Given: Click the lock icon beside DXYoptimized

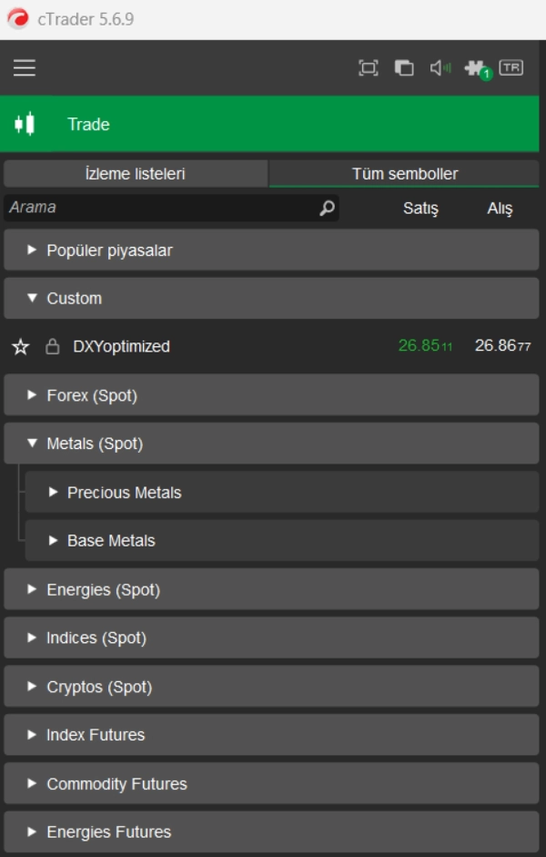Looking at the screenshot, I should (53, 347).
